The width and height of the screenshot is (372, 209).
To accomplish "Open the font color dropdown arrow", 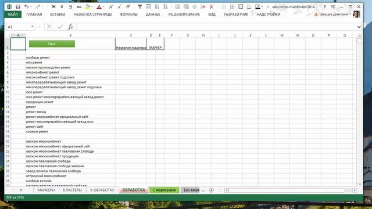I will 103,7.
